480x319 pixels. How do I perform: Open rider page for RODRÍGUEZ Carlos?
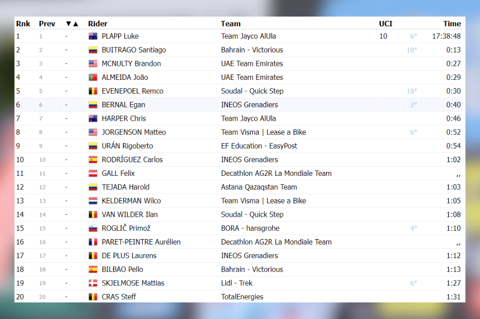(x=132, y=160)
